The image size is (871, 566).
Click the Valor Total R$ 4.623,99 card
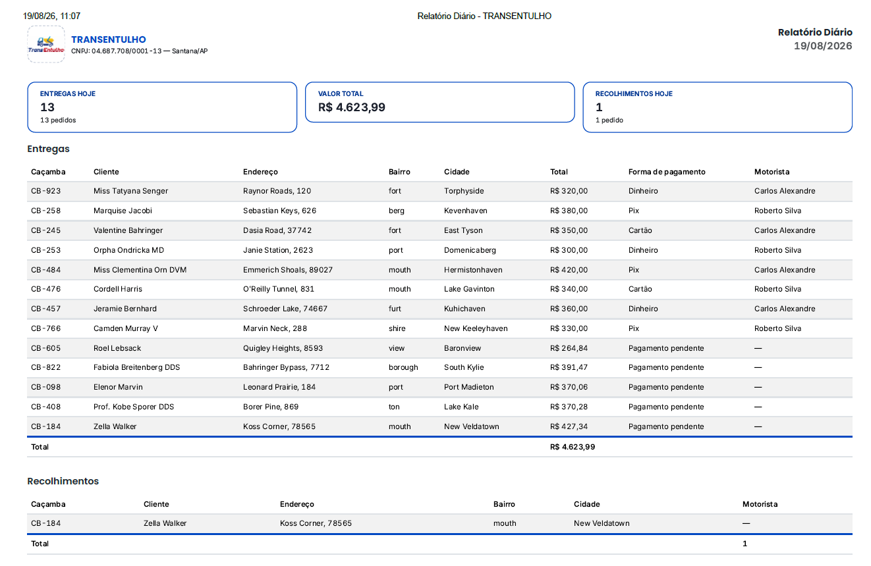point(440,102)
